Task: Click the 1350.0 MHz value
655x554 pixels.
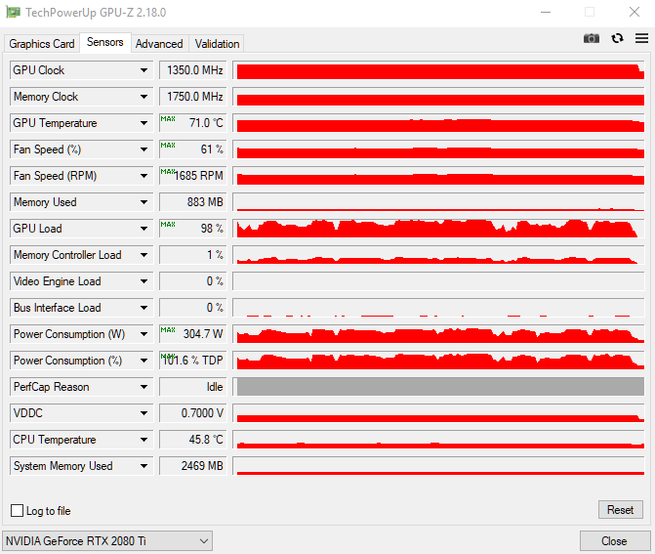Action: [x=193, y=70]
